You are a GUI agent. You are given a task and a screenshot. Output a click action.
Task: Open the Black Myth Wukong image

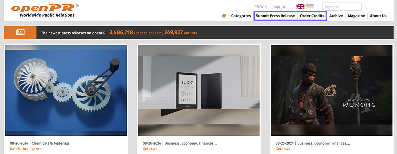331,90
